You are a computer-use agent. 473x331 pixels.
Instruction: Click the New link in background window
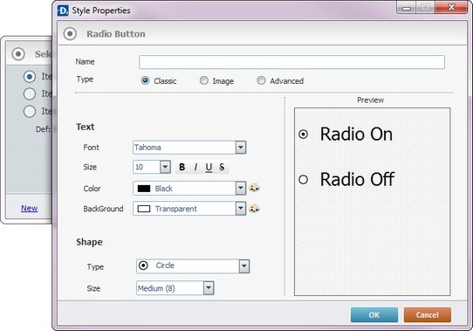pyautogui.click(x=30, y=208)
